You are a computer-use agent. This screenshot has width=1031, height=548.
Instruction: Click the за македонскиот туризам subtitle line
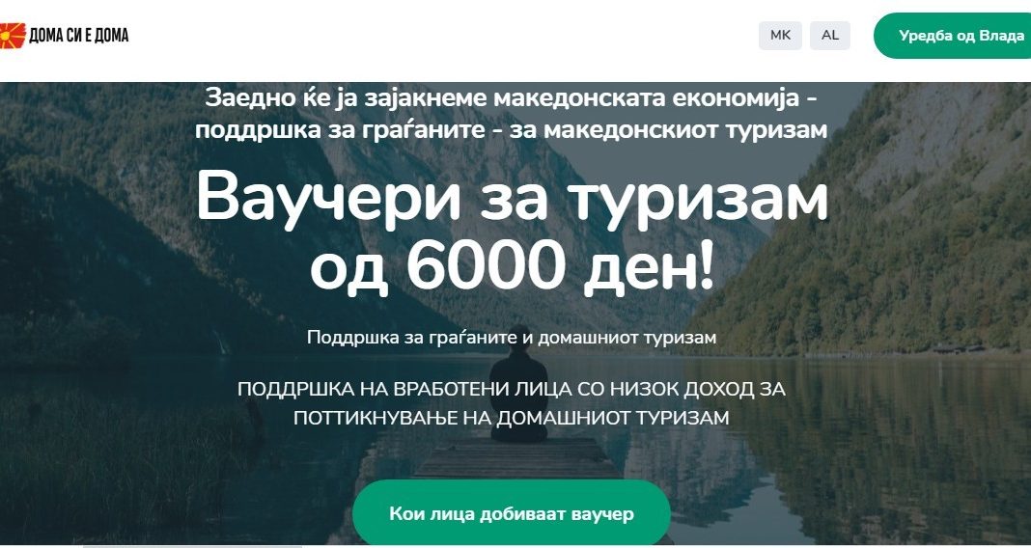[x=512, y=129]
